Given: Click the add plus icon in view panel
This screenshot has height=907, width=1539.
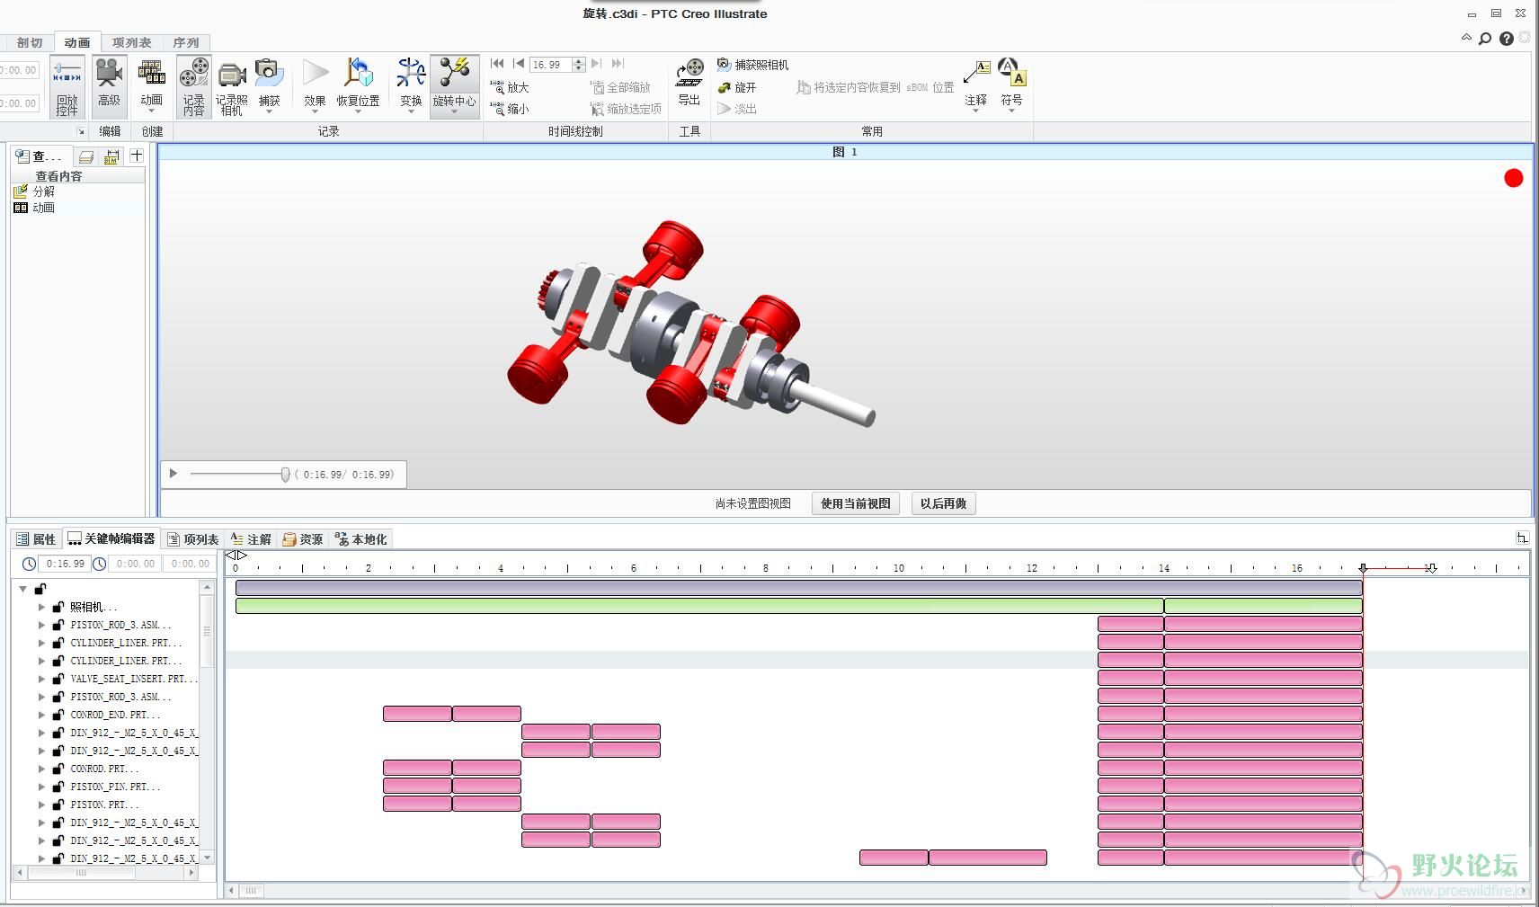Looking at the screenshot, I should point(137,156).
